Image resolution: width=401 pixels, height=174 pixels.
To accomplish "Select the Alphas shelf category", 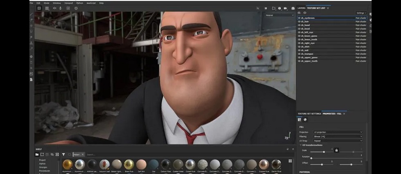I will [x=43, y=163].
